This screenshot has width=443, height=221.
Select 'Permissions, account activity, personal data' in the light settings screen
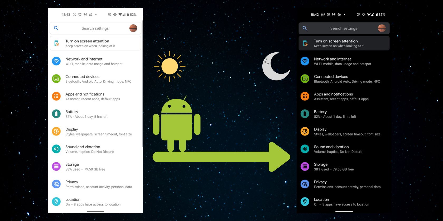click(99, 187)
